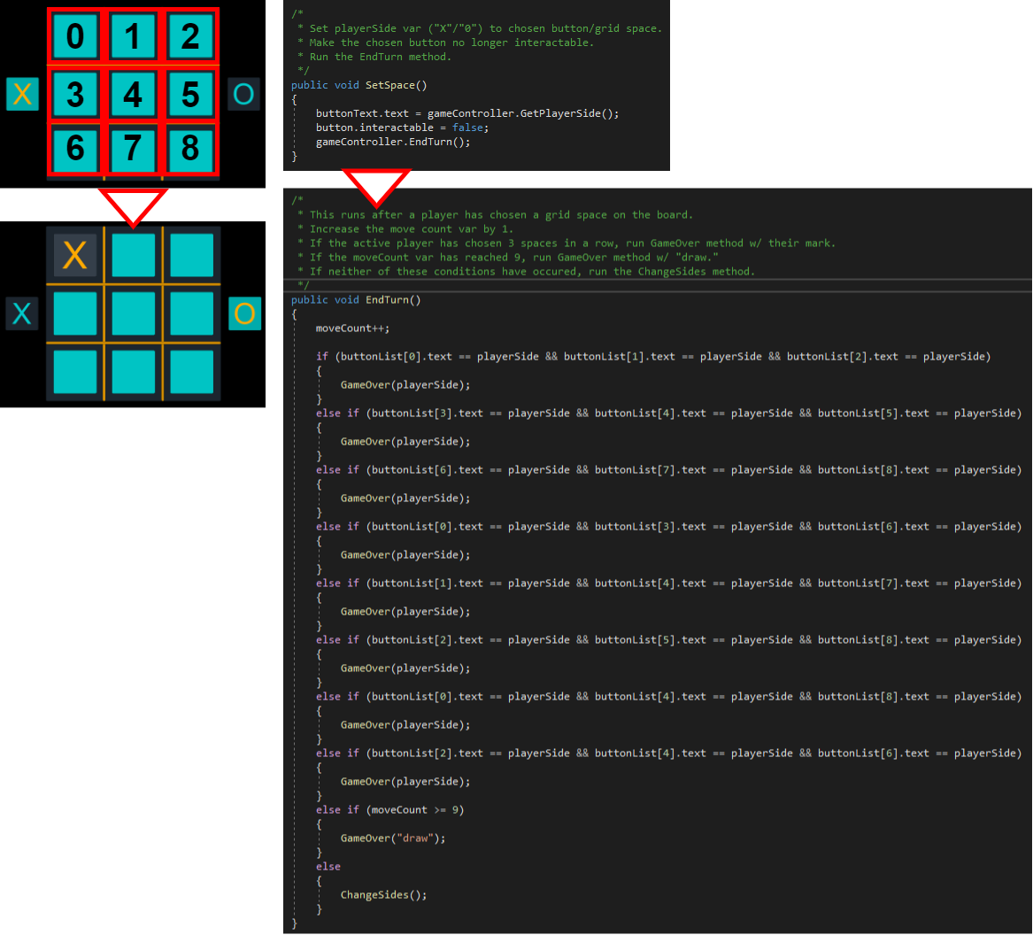Click the if condition checking buttonList[0], [1], [2]
1033x935 pixels.
pyautogui.click(x=653, y=357)
